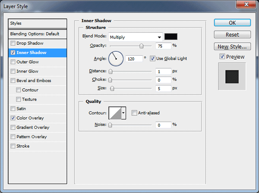The image size is (259, 193).
Task: Open the Contour curve picker thumbnail
Action: point(114,113)
